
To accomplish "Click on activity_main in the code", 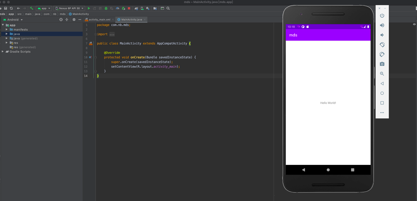I will [165, 67].
